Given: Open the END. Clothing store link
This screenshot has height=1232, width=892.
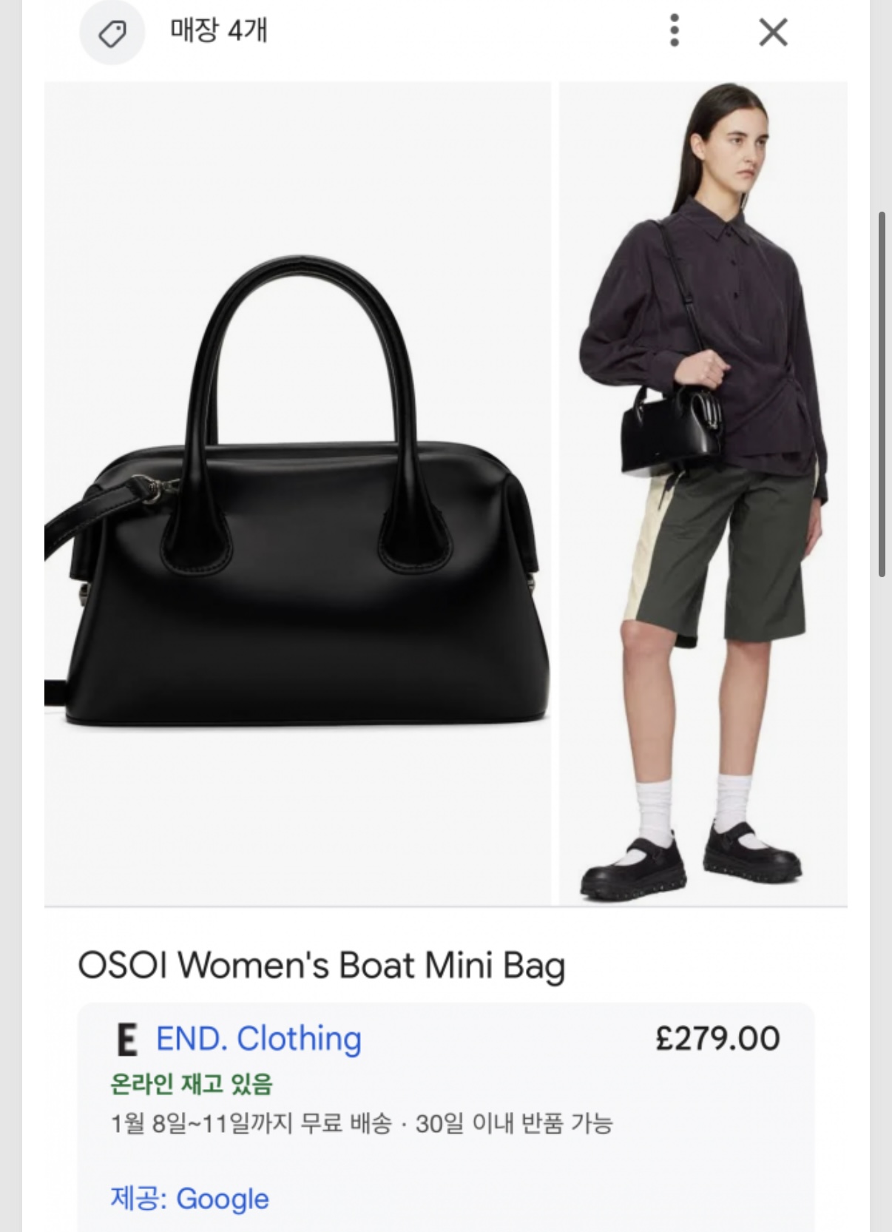Looking at the screenshot, I should click(259, 1039).
